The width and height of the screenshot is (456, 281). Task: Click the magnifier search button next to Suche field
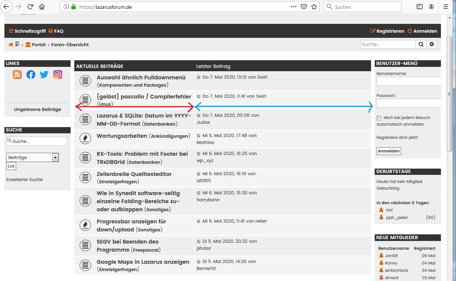click(421, 44)
